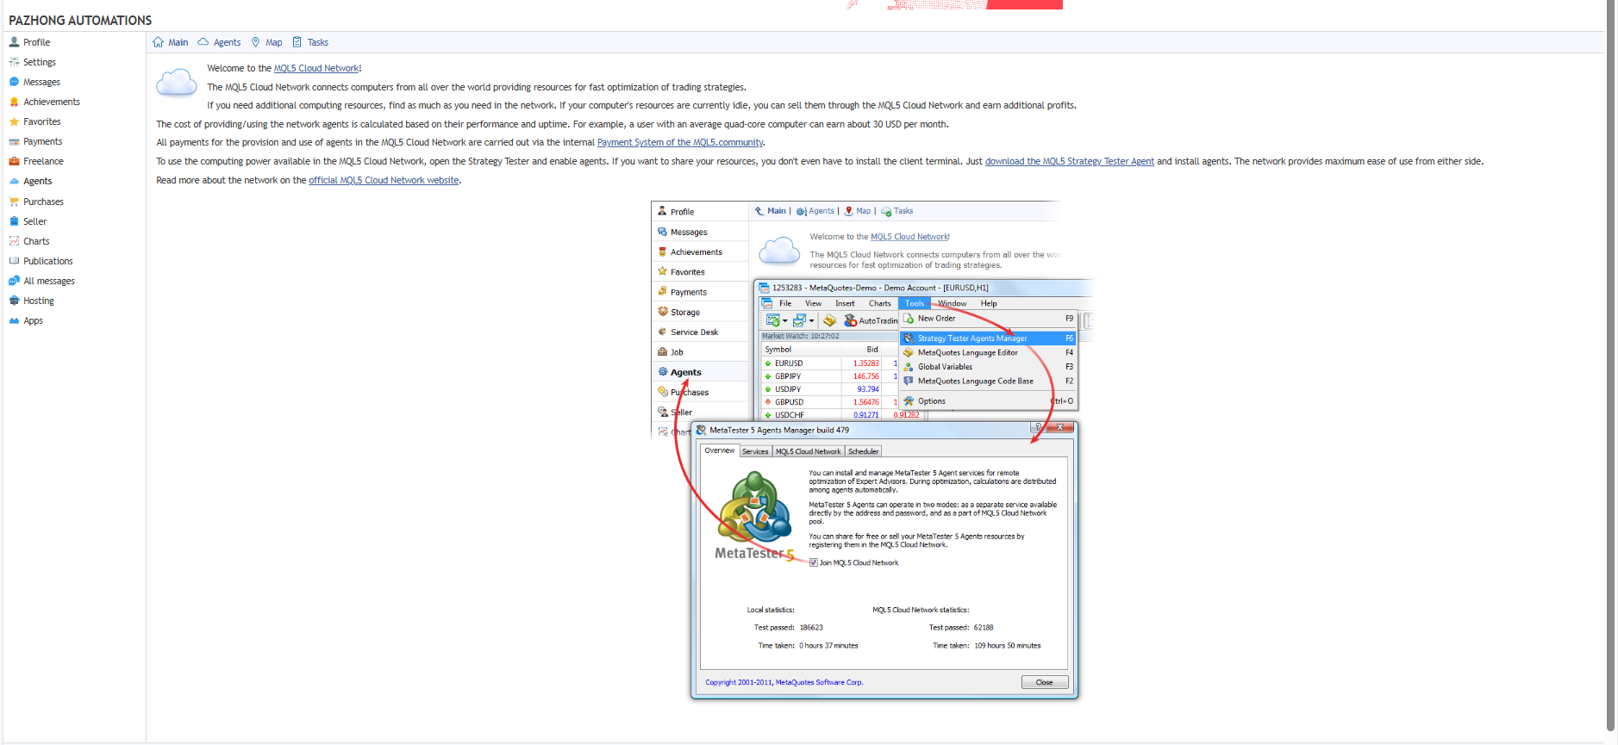This screenshot has width=1618, height=745.
Task: Click the Apps icon in sidebar
Action: [14, 320]
